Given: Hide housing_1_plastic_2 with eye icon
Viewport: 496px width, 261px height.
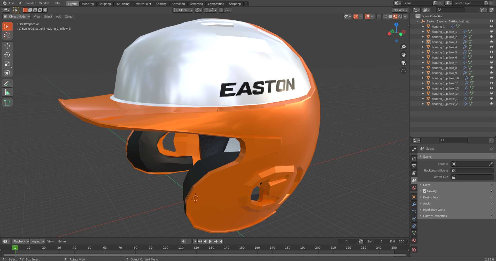Looking at the screenshot, I should pos(491,104).
